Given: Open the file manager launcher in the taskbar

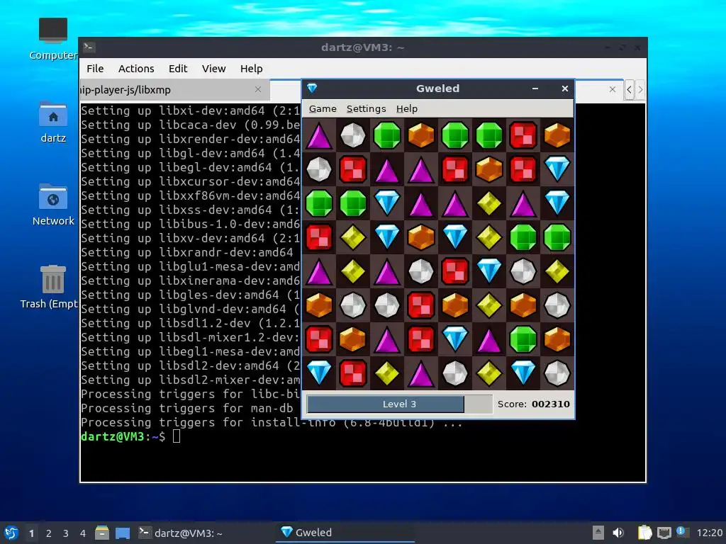Looking at the screenshot, I should [102, 533].
